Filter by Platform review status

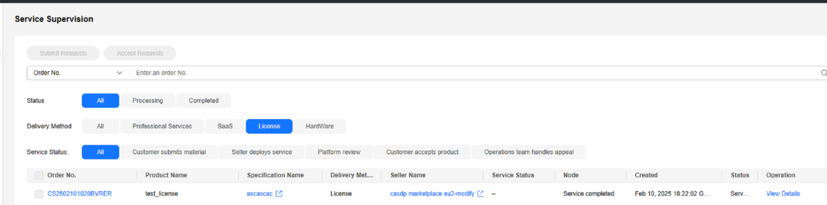pyautogui.click(x=339, y=152)
